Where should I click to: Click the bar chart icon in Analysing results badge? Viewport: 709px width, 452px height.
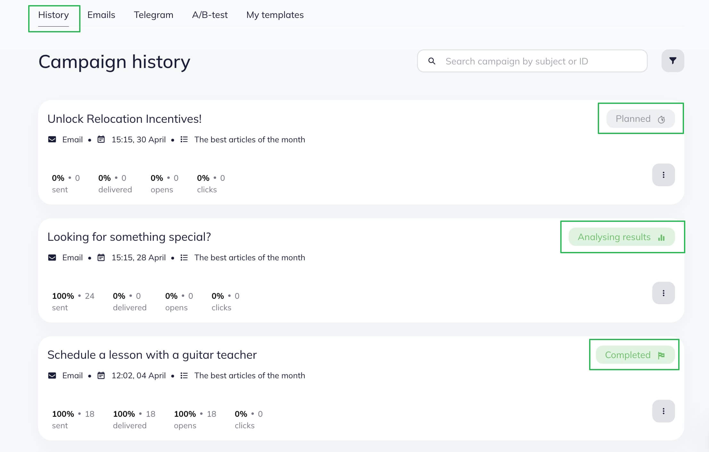coord(661,237)
